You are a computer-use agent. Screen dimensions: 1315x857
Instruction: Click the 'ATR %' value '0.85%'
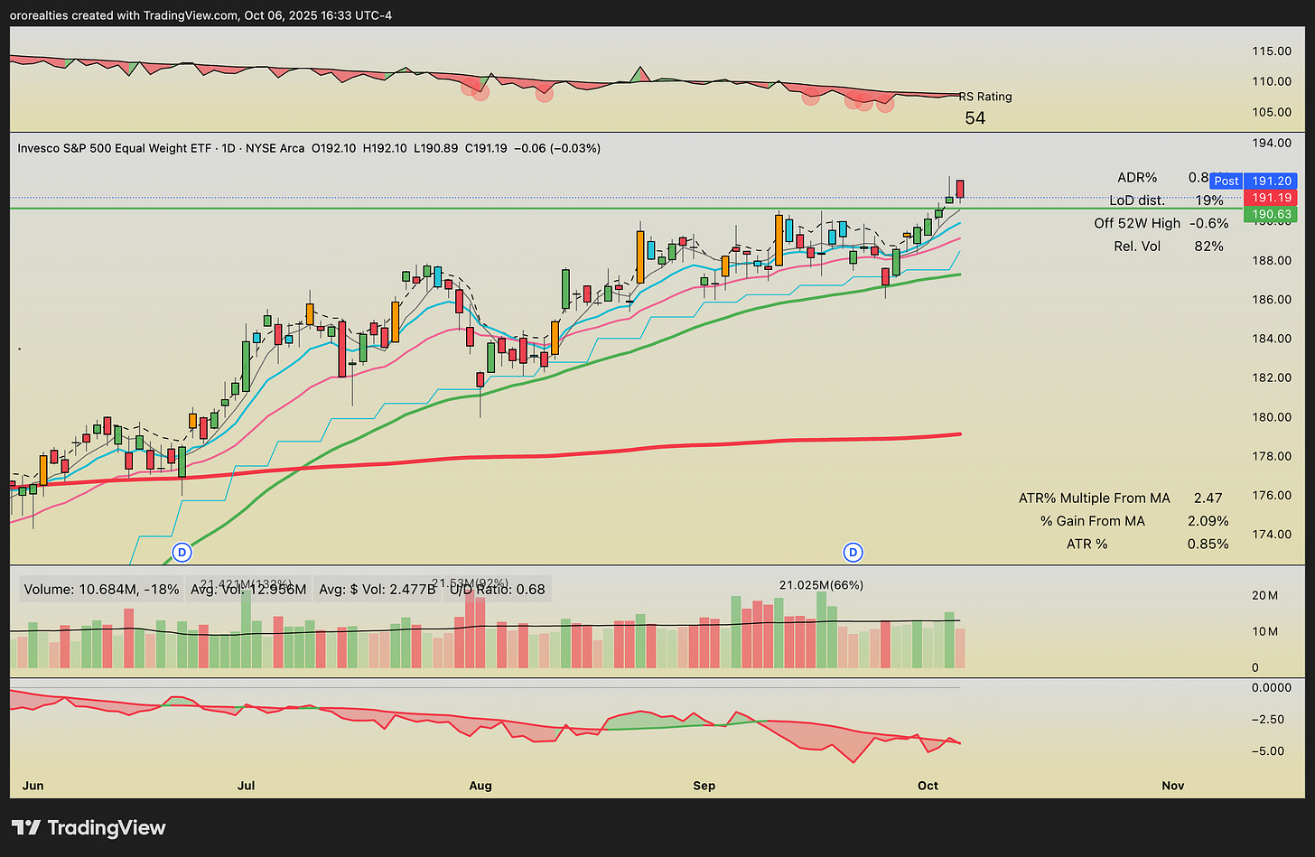1208,544
